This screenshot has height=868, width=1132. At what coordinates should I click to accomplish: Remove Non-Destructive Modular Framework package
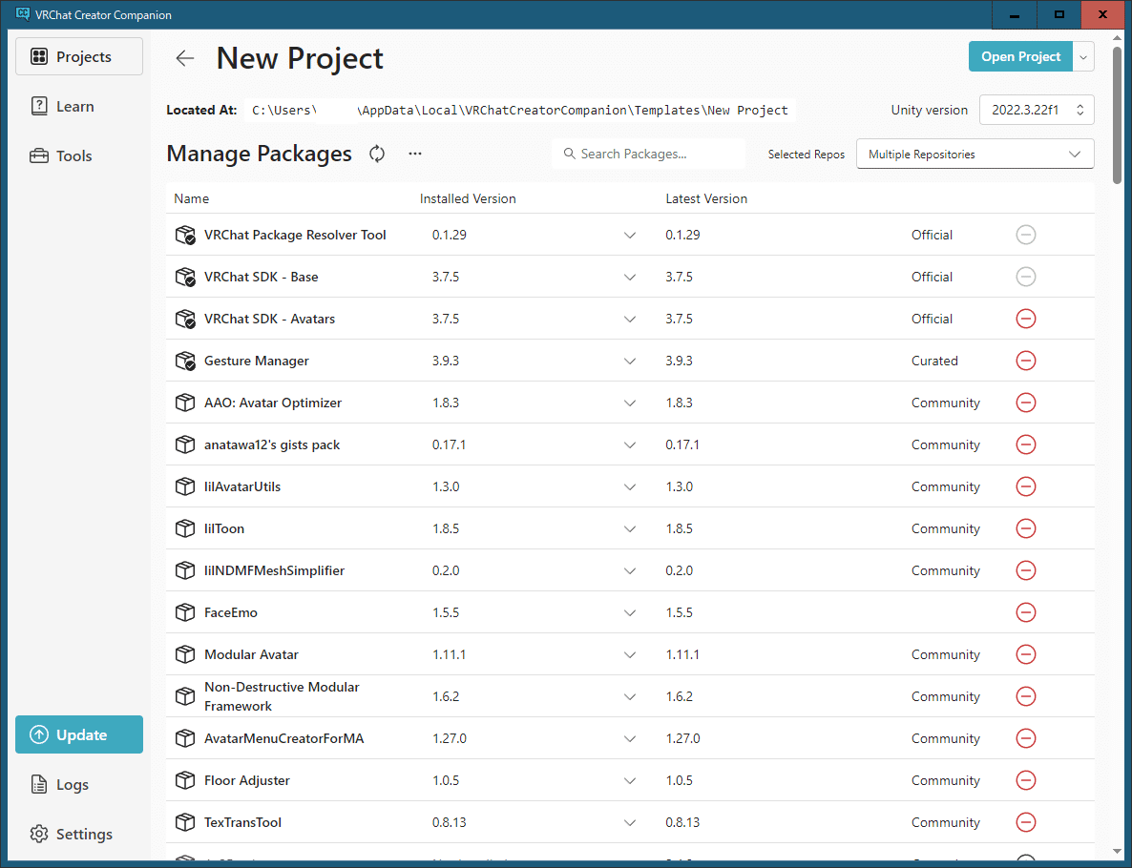(1026, 696)
